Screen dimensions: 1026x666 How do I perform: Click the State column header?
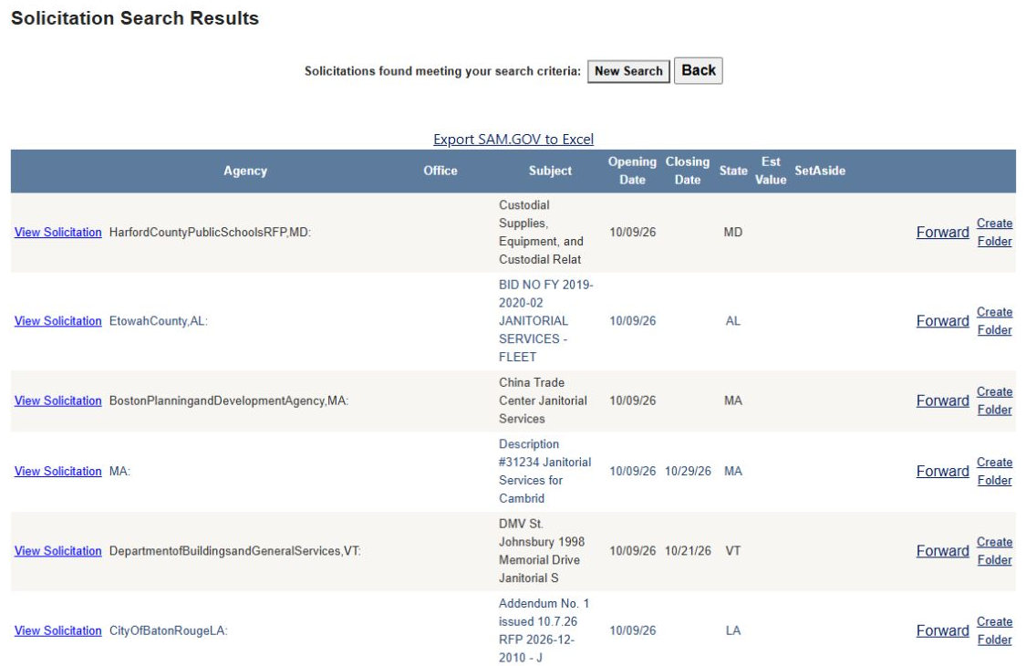point(733,171)
